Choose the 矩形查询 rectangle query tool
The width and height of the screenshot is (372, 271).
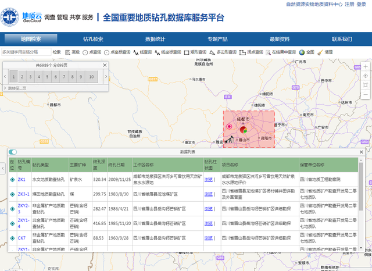click(198, 52)
